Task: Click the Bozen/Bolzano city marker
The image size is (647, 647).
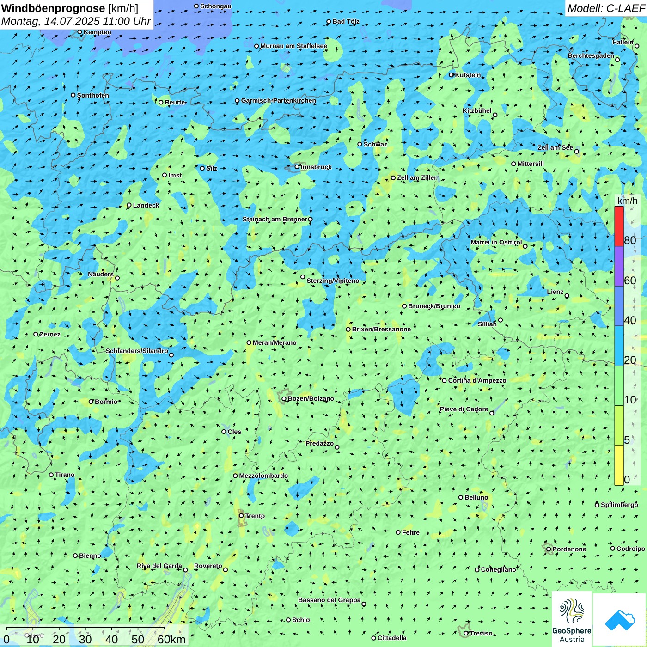Action: coord(284,398)
